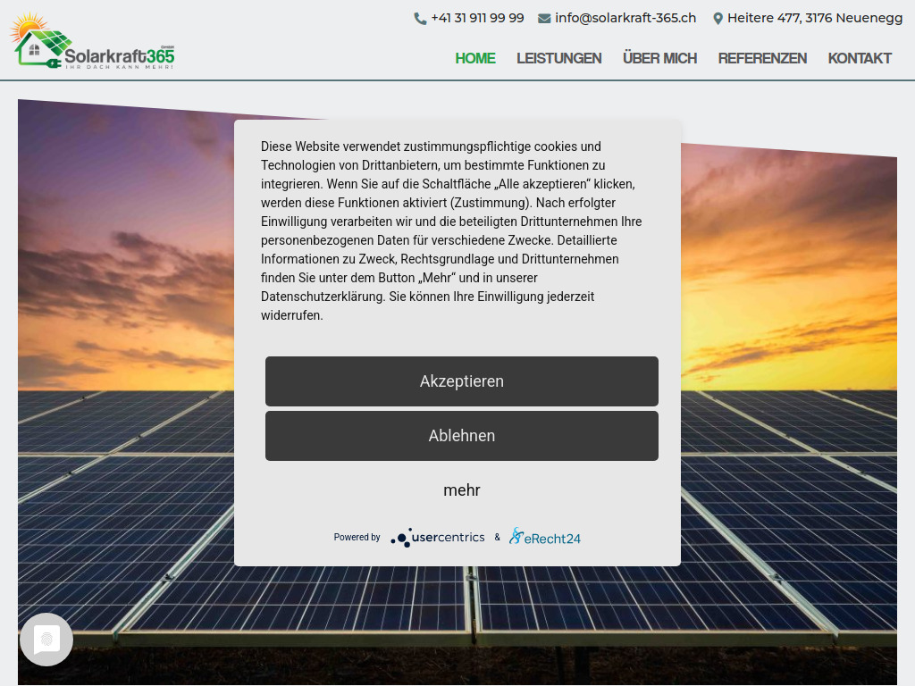The height and width of the screenshot is (686, 915).
Task: Open the mehr cookie details link
Action: click(x=461, y=490)
